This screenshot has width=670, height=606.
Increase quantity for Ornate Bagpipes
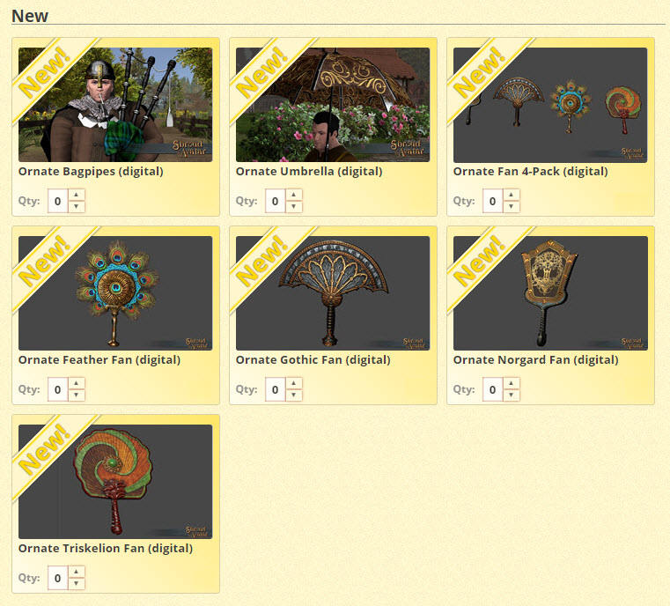pyautogui.click(x=76, y=195)
